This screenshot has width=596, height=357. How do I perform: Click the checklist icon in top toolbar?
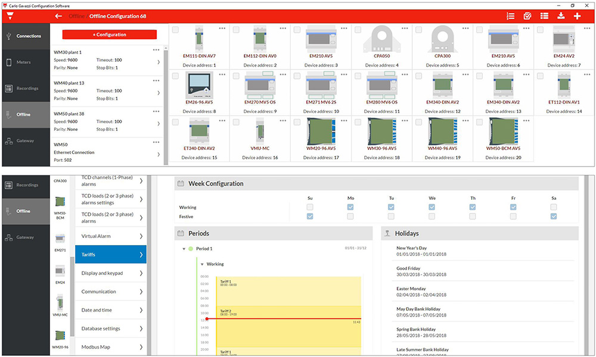point(527,16)
